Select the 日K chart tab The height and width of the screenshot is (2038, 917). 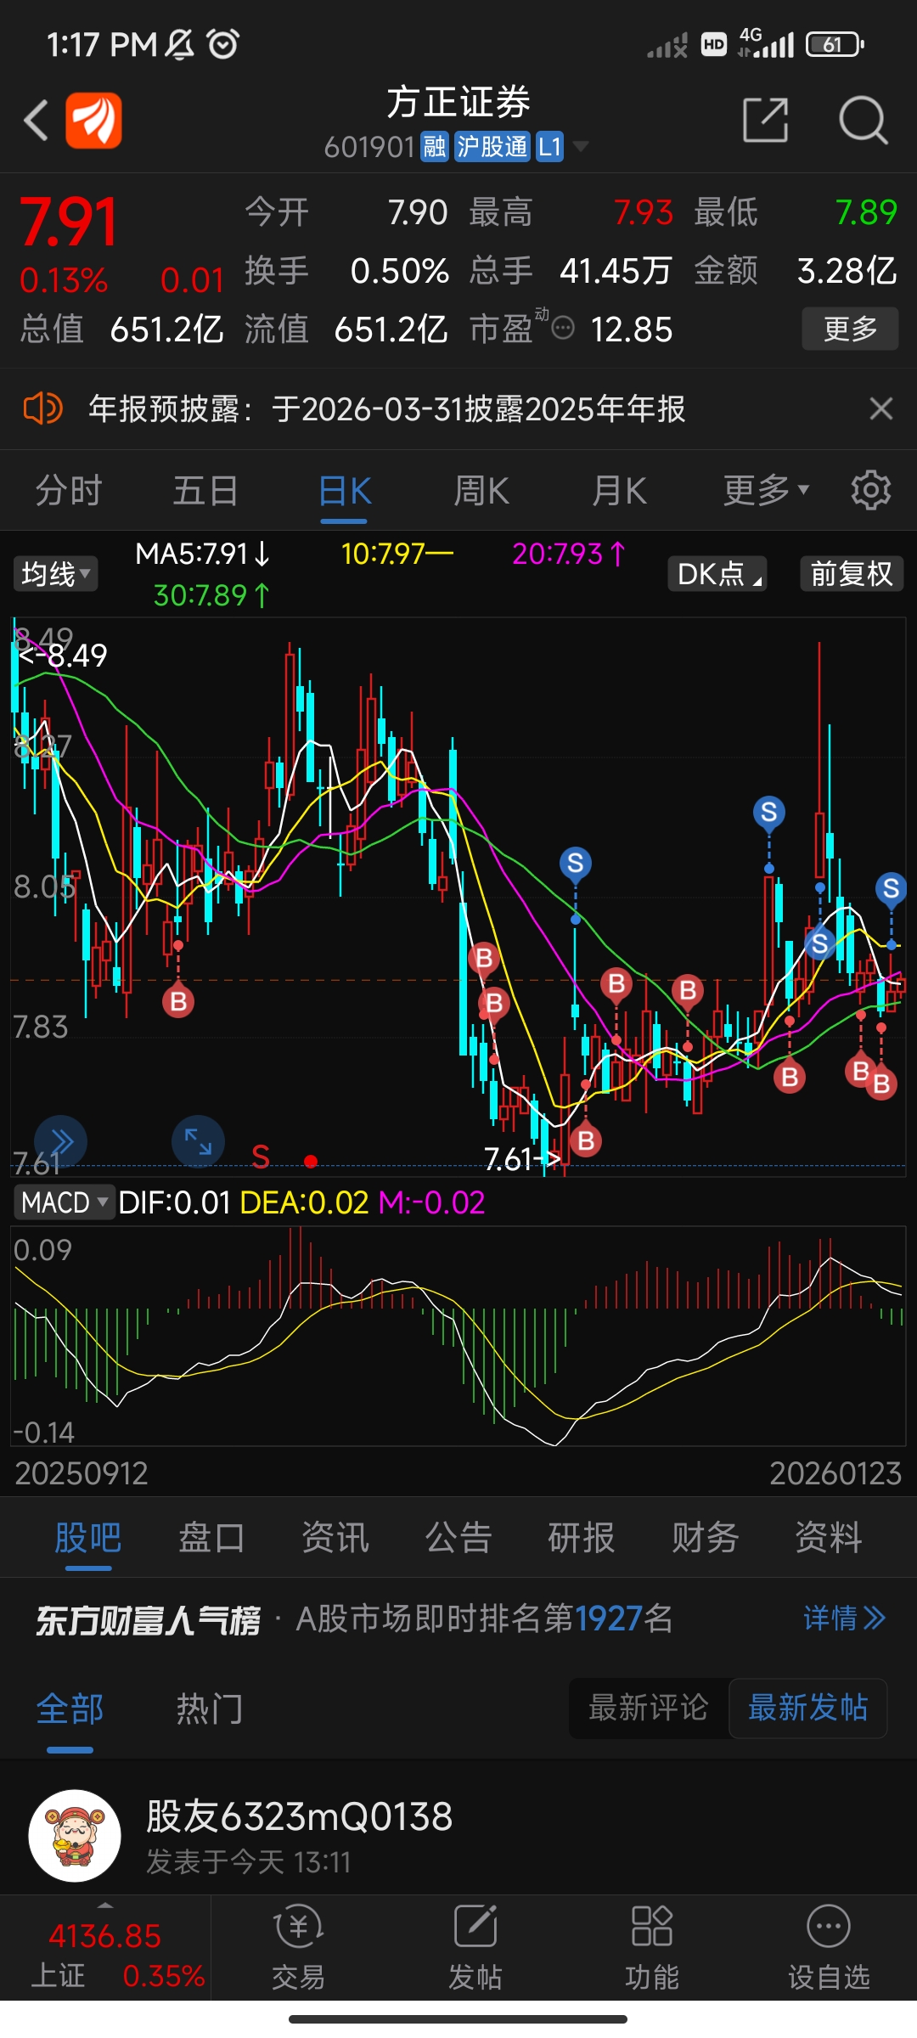(345, 490)
